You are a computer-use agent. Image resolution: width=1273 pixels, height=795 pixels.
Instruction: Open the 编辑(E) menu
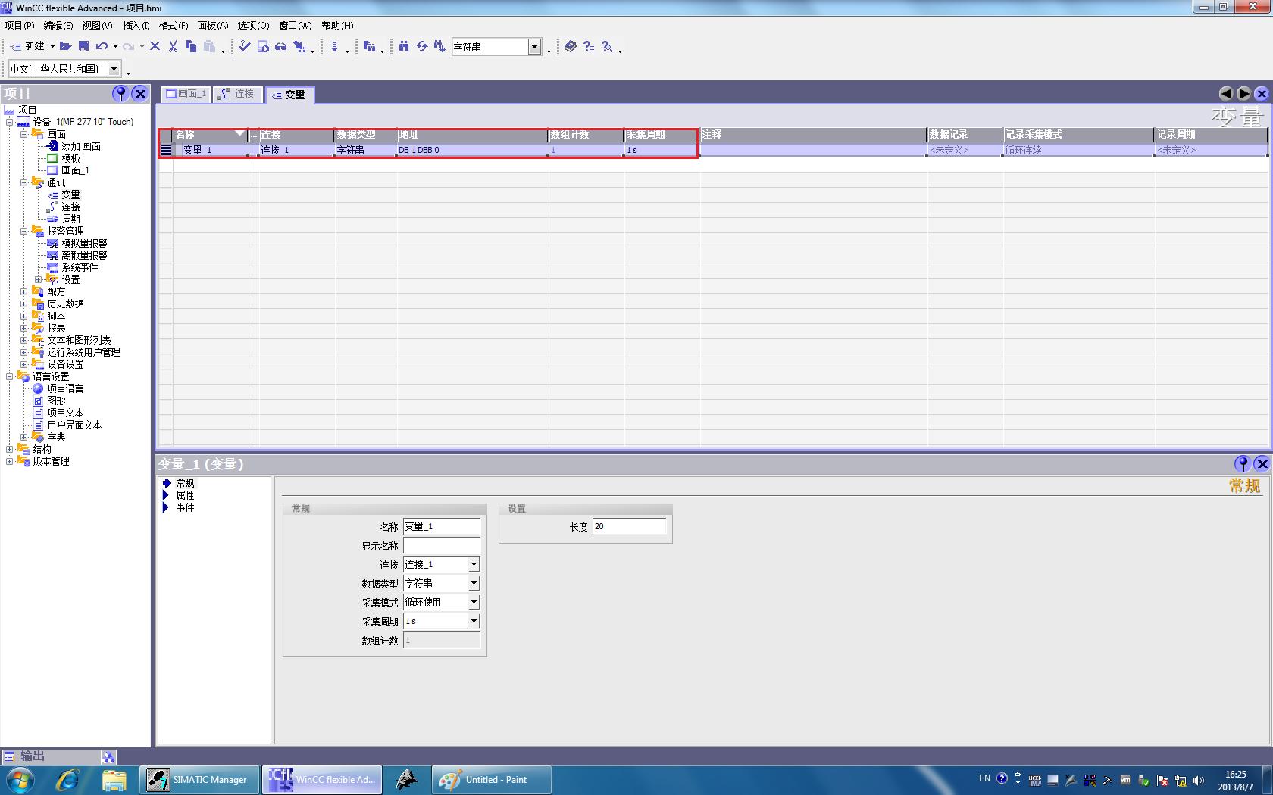point(58,26)
